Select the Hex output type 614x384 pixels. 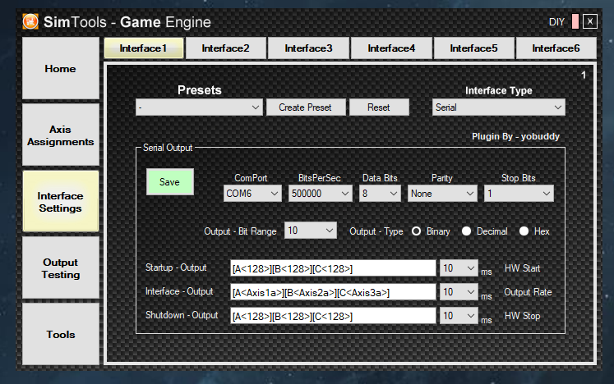coord(524,231)
